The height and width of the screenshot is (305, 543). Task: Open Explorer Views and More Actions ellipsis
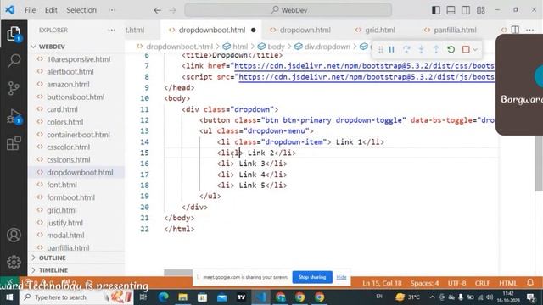click(111, 30)
